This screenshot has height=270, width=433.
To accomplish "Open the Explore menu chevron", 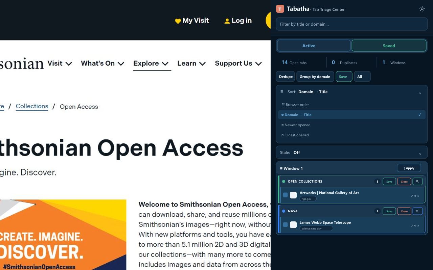I will pyautogui.click(x=165, y=64).
